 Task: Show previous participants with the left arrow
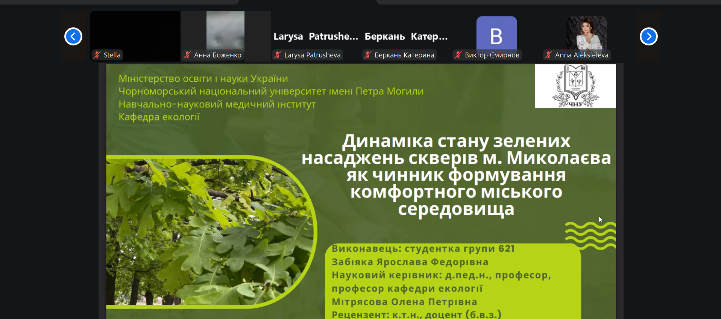tap(73, 36)
